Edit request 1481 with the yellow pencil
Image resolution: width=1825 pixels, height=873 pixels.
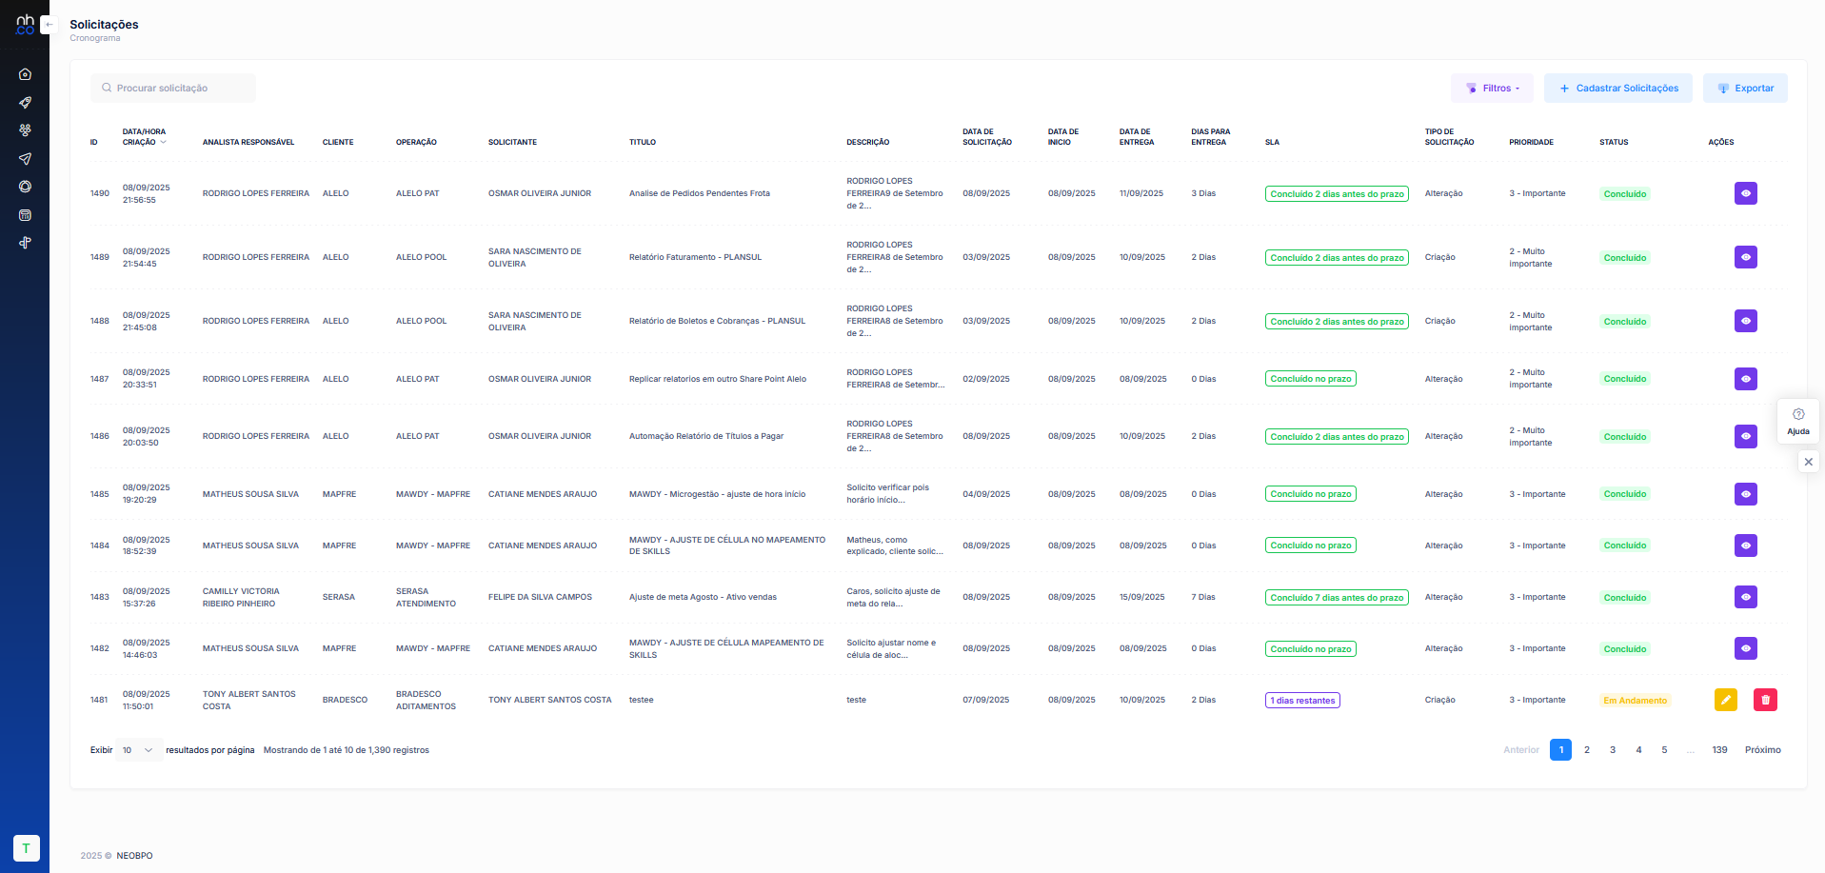pyautogui.click(x=1725, y=700)
